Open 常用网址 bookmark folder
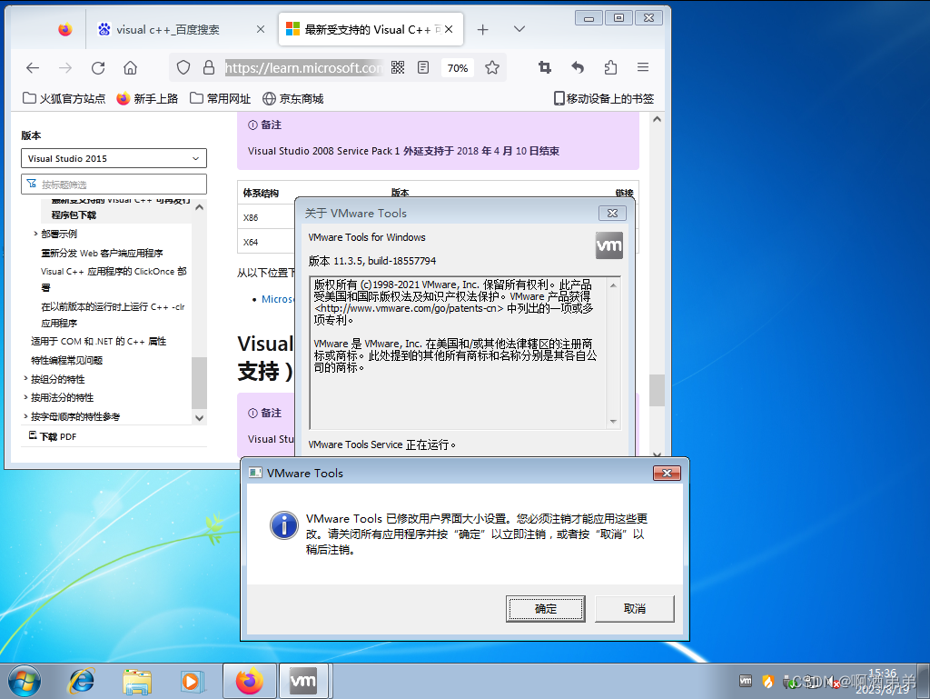Viewport: 930px width, 699px height. click(x=220, y=98)
